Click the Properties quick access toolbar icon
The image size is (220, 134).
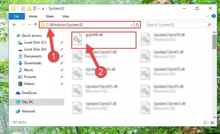tap(23, 9)
